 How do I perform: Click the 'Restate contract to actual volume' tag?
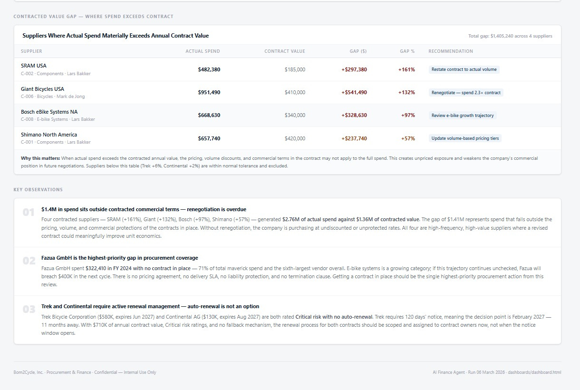click(464, 69)
